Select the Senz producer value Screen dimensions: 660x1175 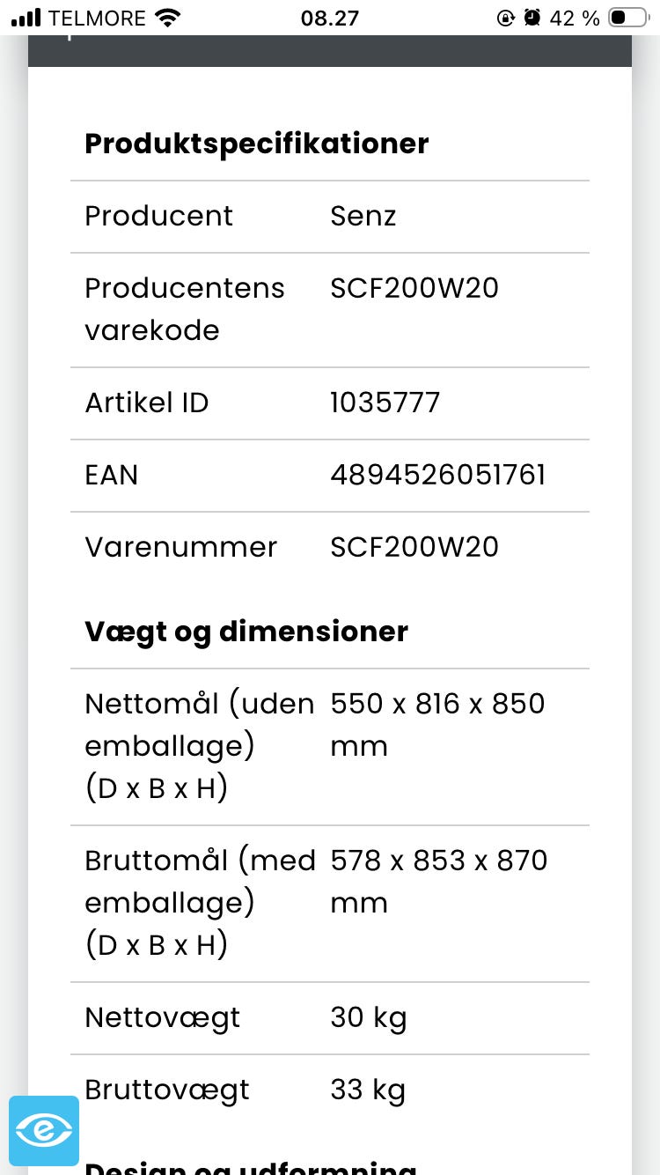pyautogui.click(x=363, y=216)
